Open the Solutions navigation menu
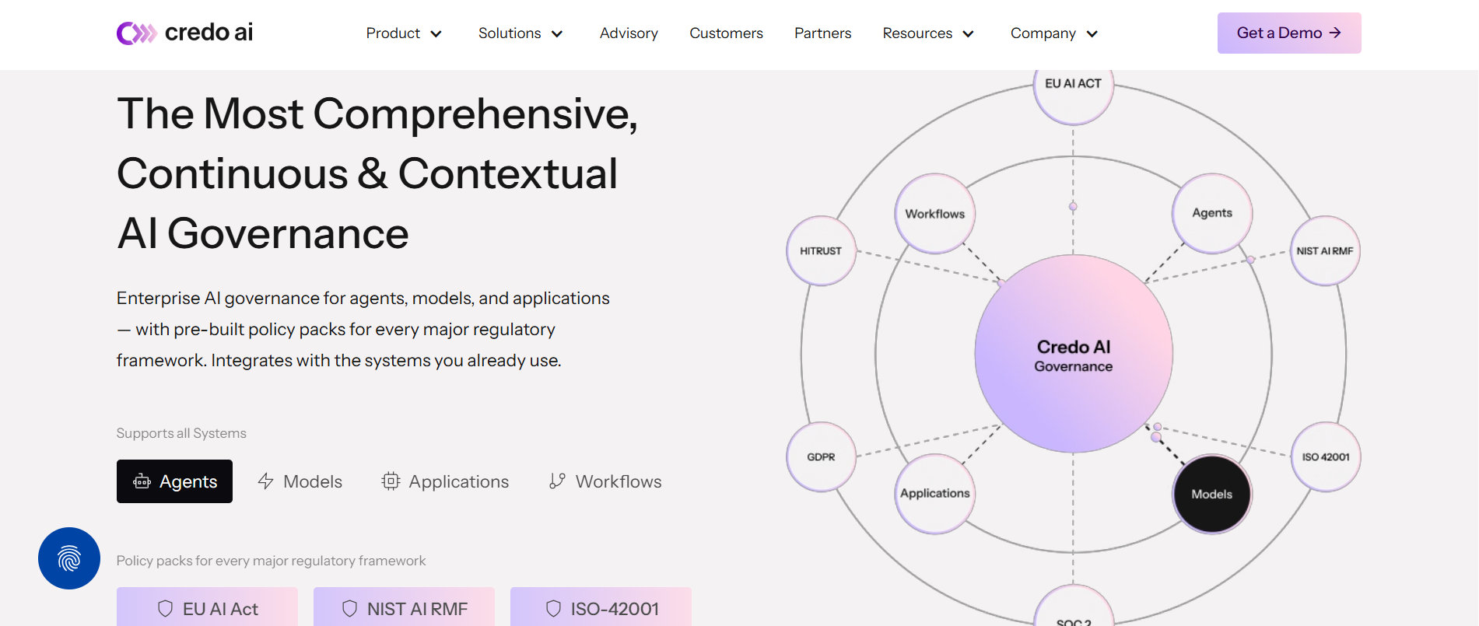The image size is (1479, 626). click(521, 33)
